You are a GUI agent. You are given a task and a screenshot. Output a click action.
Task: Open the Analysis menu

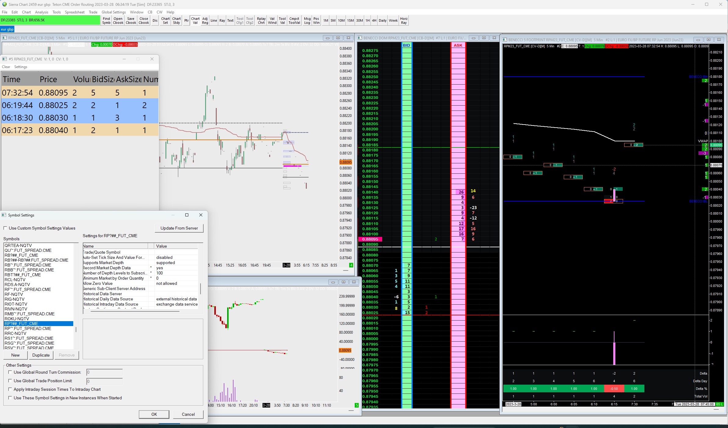[x=42, y=12]
